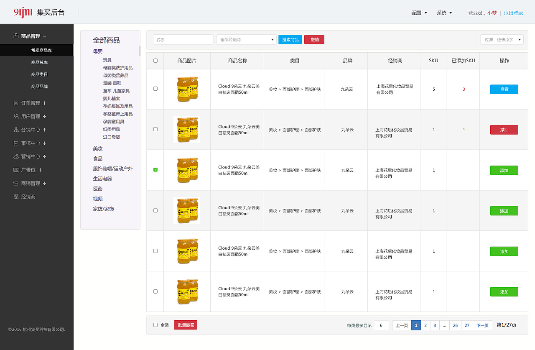Select the 纸类用品 subcategory
The height and width of the screenshot is (350, 535).
point(112,129)
